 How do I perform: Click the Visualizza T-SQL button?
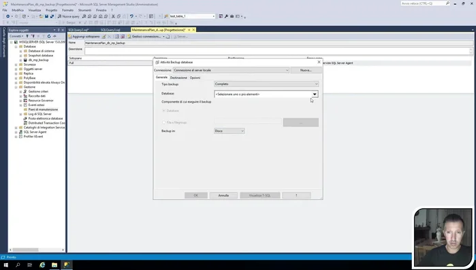[x=260, y=195]
